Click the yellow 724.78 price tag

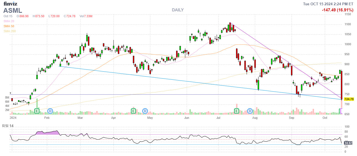coord(349,99)
